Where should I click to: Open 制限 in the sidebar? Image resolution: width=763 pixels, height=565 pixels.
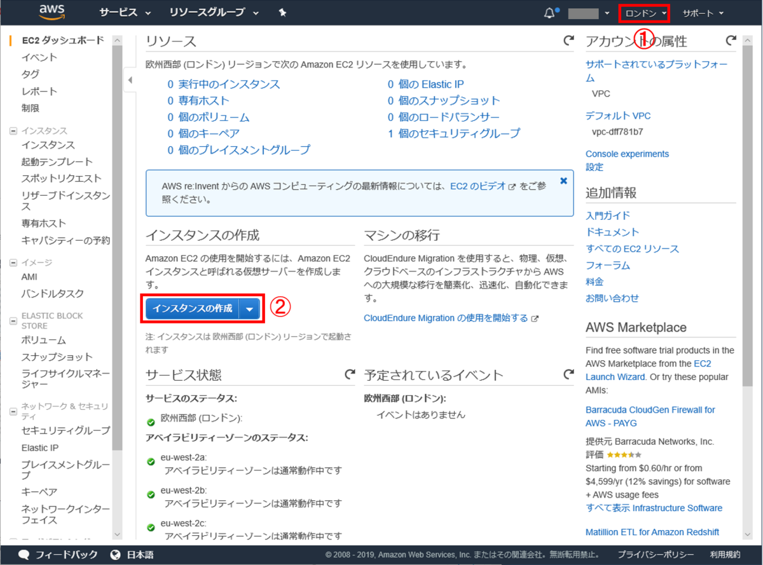[x=30, y=108]
